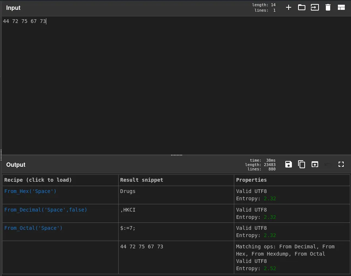Load the From_Decimal('Space',false) recipe

(x=46, y=210)
